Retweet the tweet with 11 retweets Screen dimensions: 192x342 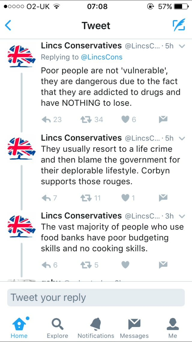pos(86,198)
